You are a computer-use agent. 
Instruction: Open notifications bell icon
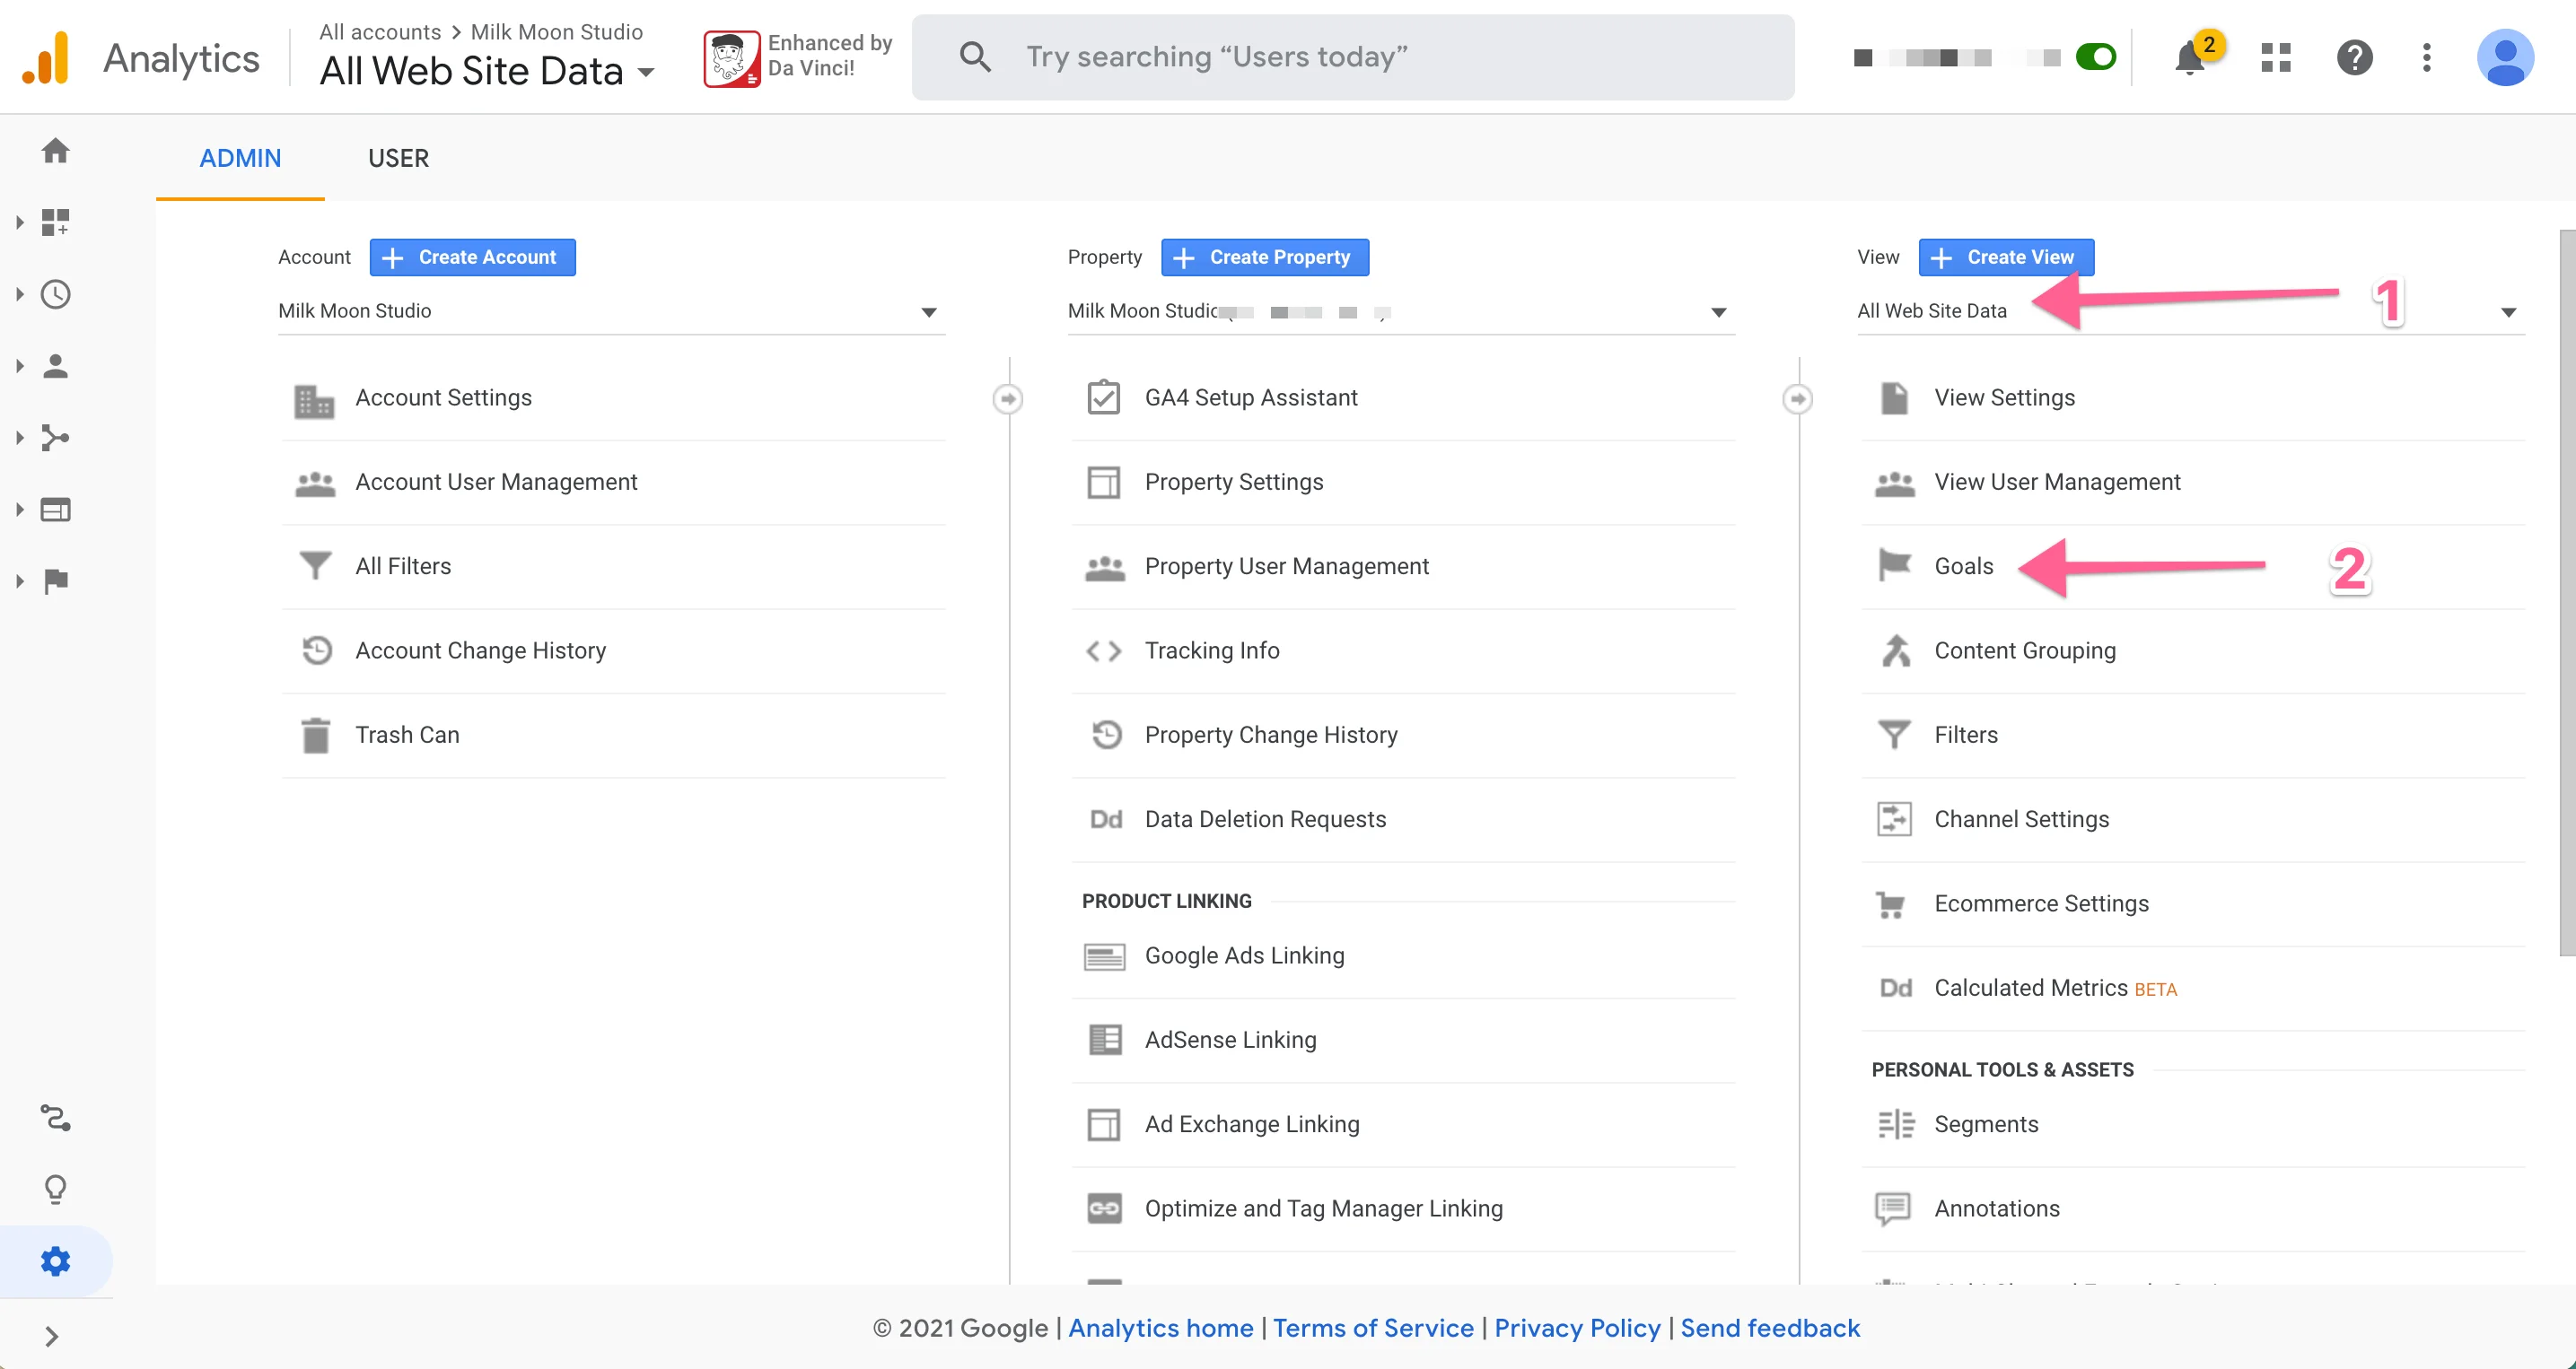pyautogui.click(x=2190, y=59)
